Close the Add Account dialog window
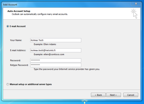 point(136,4)
